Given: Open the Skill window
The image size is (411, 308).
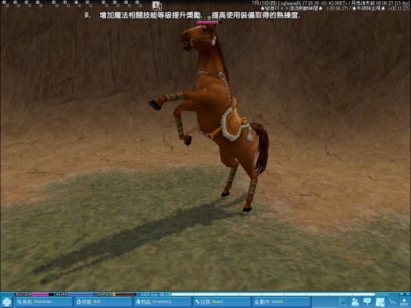Looking at the screenshot, I should coord(103,302).
